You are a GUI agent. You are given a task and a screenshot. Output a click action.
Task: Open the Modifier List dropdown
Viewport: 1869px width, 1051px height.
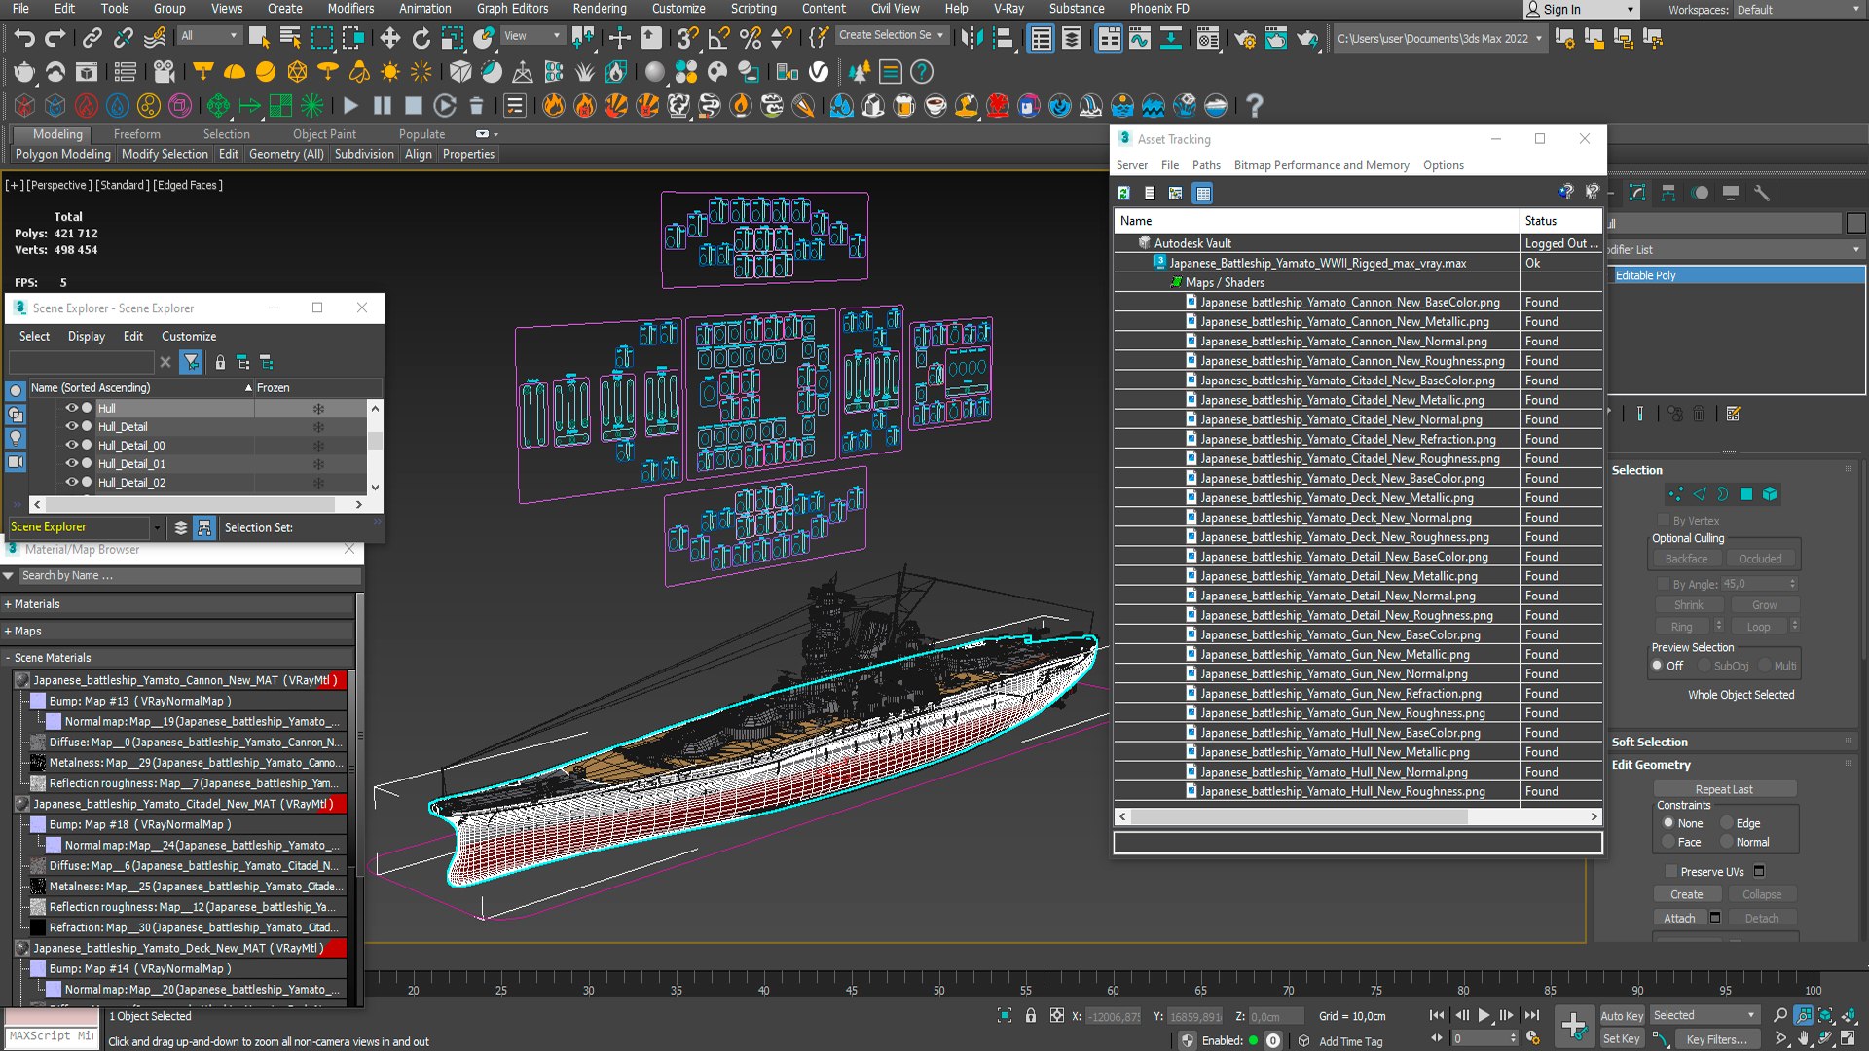(1735, 250)
